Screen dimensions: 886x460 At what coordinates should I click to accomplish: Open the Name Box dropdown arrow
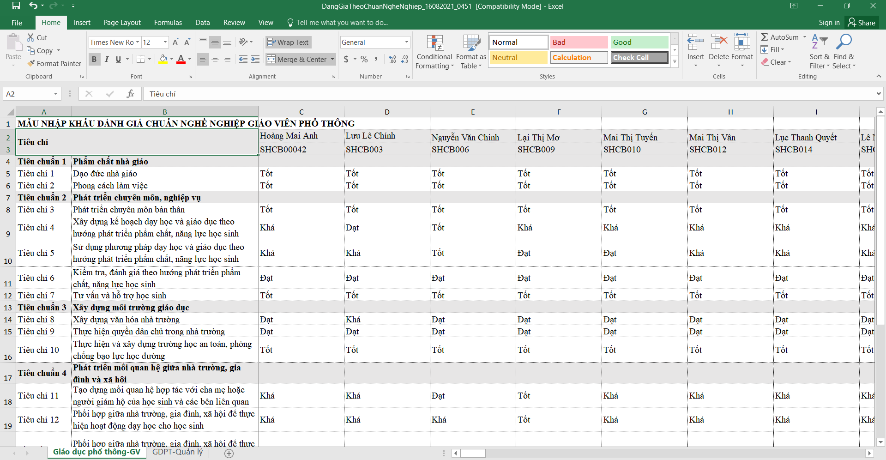pos(55,94)
